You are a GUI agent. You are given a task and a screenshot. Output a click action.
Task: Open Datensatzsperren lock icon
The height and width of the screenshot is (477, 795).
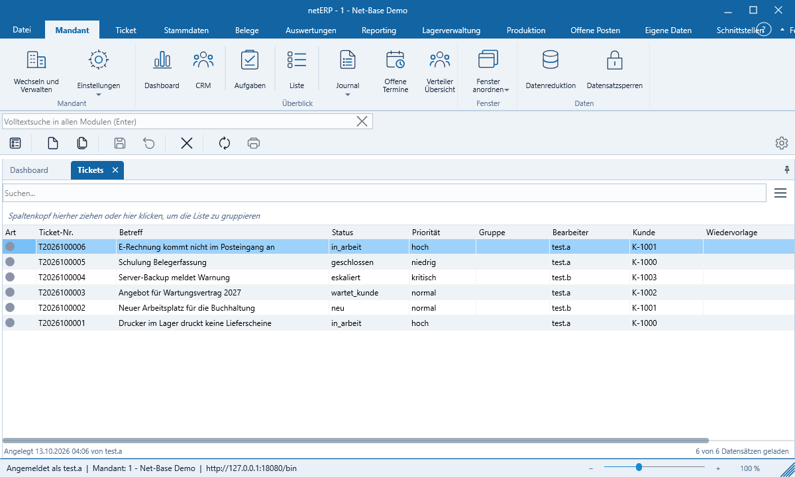615,60
